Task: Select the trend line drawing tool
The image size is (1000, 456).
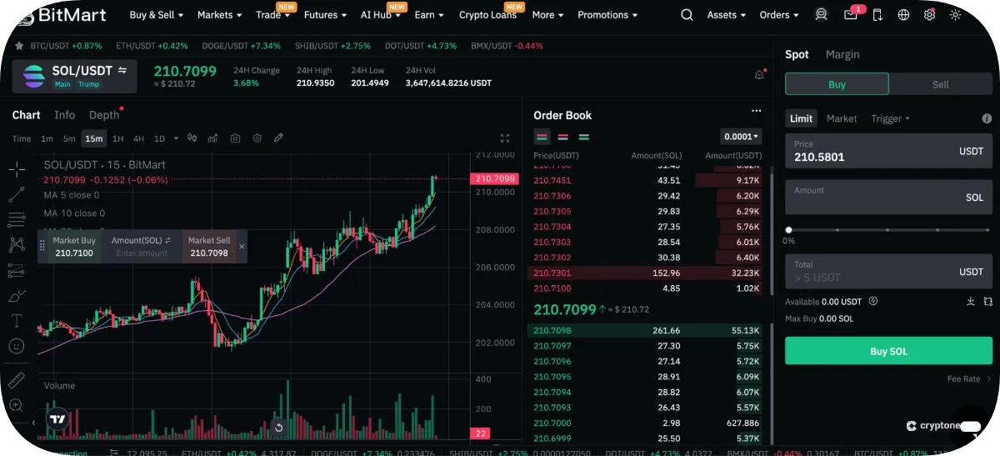Action: [x=17, y=195]
